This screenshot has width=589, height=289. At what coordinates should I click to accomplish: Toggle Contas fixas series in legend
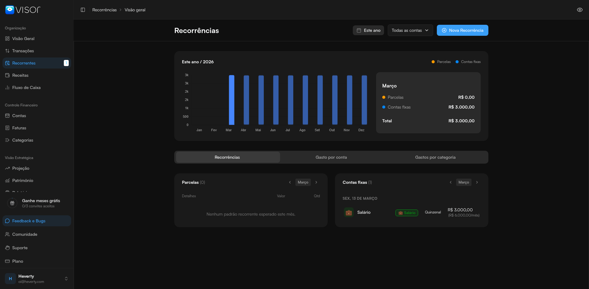coord(468,62)
